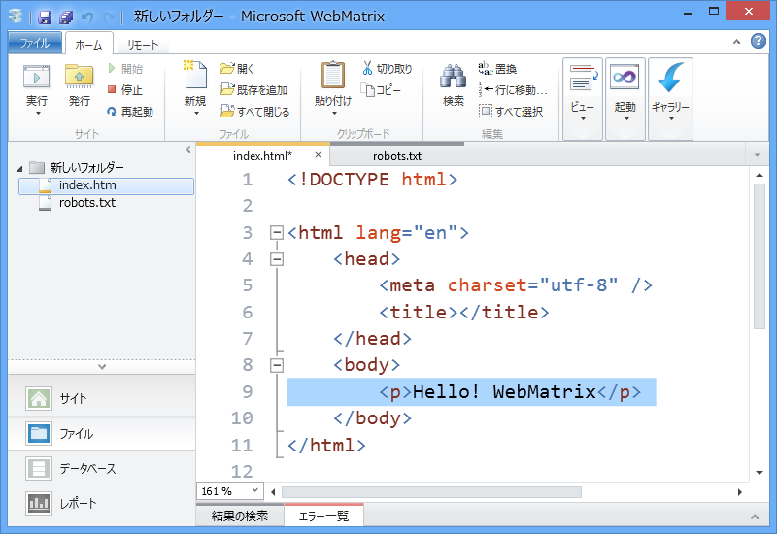Select index.html in the file tree
The image size is (777, 534).
pyautogui.click(x=106, y=185)
